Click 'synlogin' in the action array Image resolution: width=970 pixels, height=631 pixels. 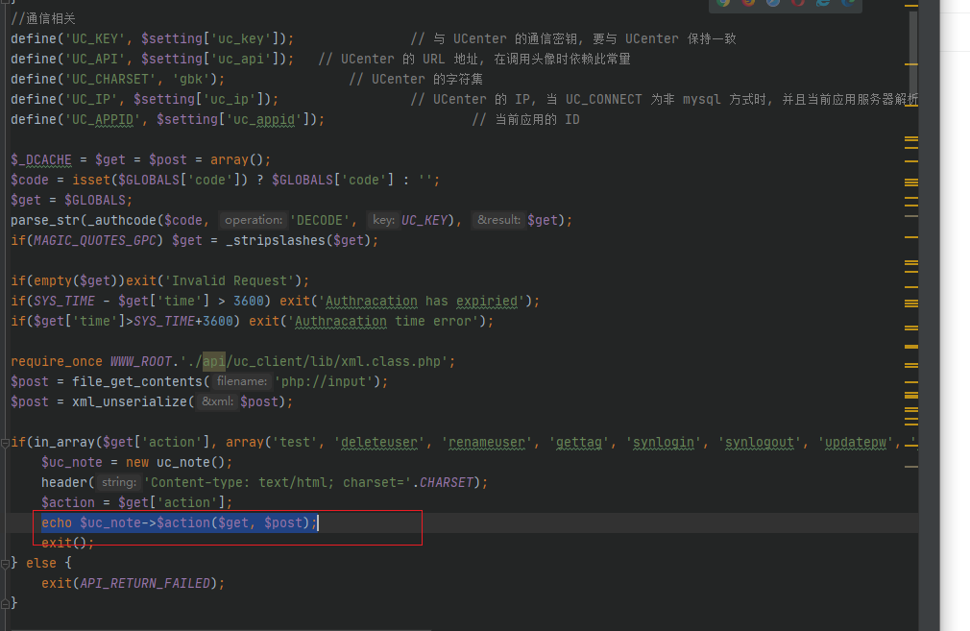(x=664, y=443)
